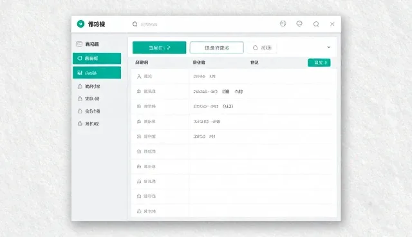Viewport: 412px width, 237px height.
Task: Open the third bell-icon sidebar entry
Action: [x=89, y=111]
